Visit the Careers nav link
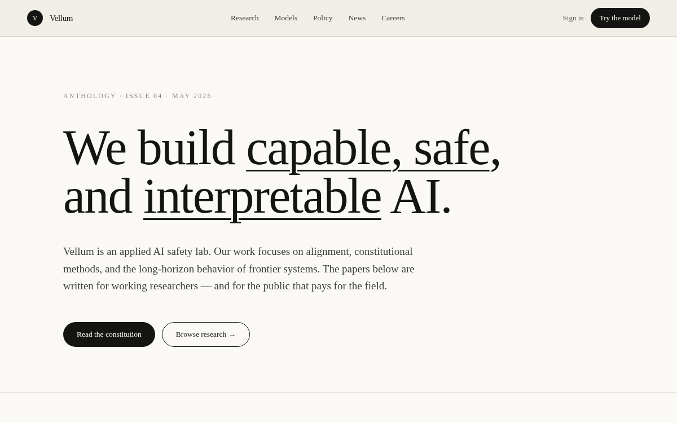Screen dimensions: 677x423 [x=393, y=18]
